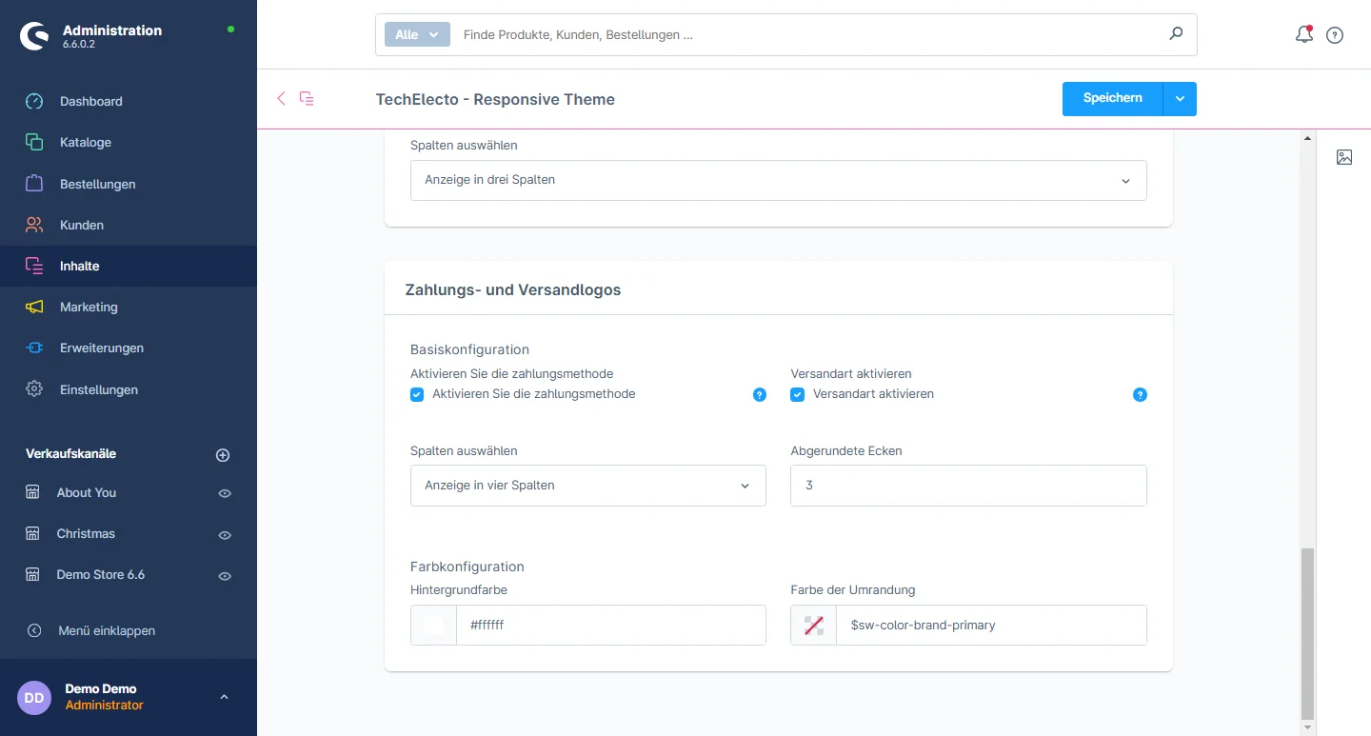The width and height of the screenshot is (1371, 736).
Task: Toggle visibility eye for Christmas sales channel
Action: [x=225, y=535]
